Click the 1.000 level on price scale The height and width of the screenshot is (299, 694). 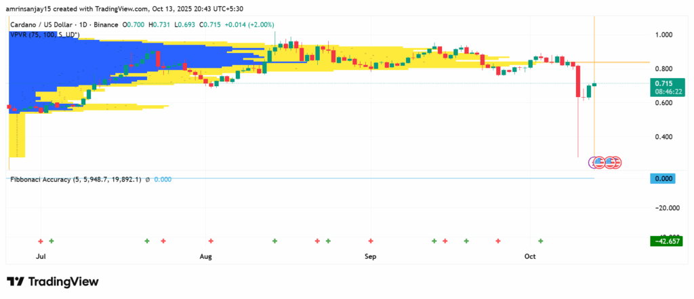coord(664,35)
